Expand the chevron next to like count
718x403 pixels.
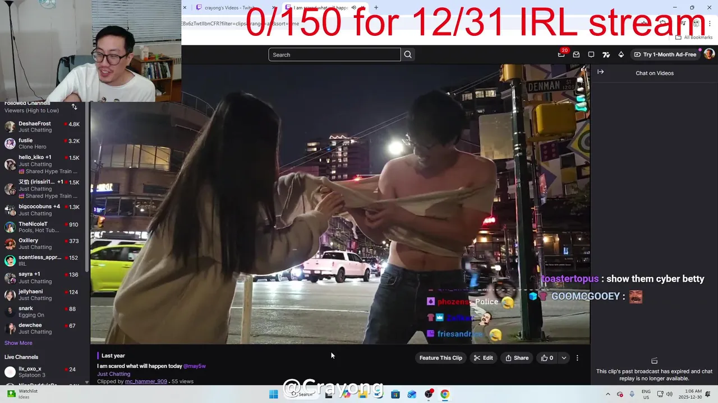(x=564, y=358)
